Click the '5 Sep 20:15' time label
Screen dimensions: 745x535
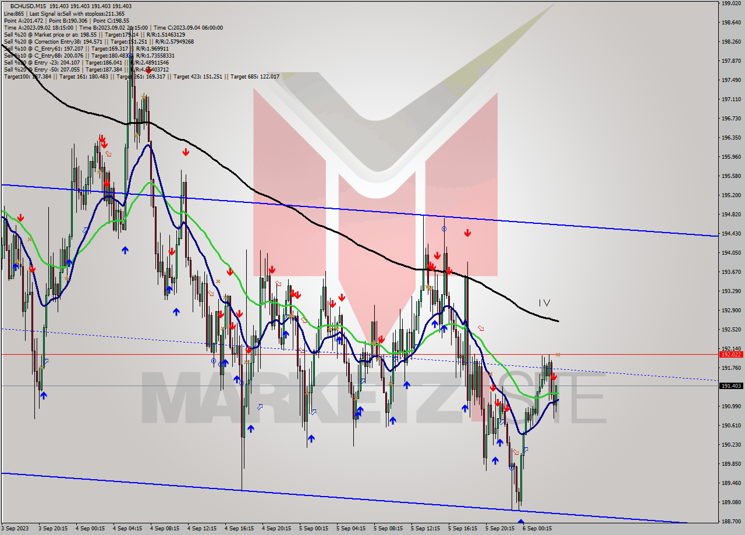(501, 529)
